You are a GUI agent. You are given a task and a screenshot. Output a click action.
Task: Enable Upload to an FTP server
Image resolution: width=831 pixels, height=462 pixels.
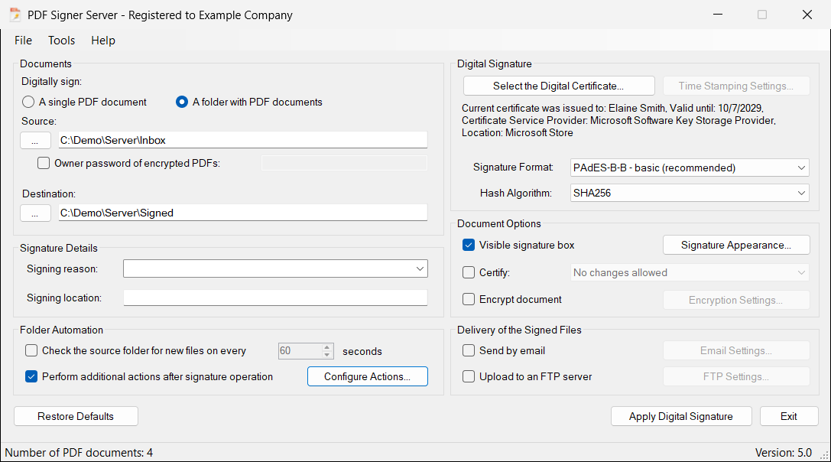tap(469, 376)
